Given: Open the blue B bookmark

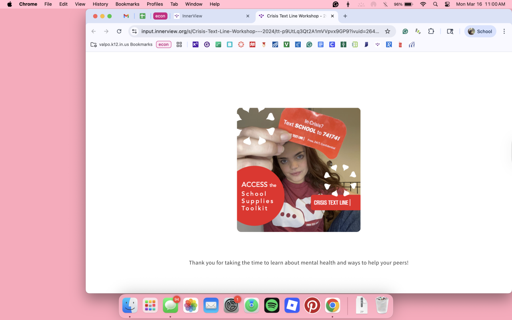Looking at the screenshot, I should click(230, 44).
